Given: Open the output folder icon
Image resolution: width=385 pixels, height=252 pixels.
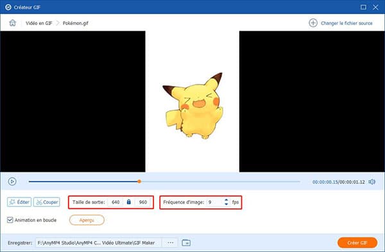Looking at the screenshot, I should [x=186, y=242].
